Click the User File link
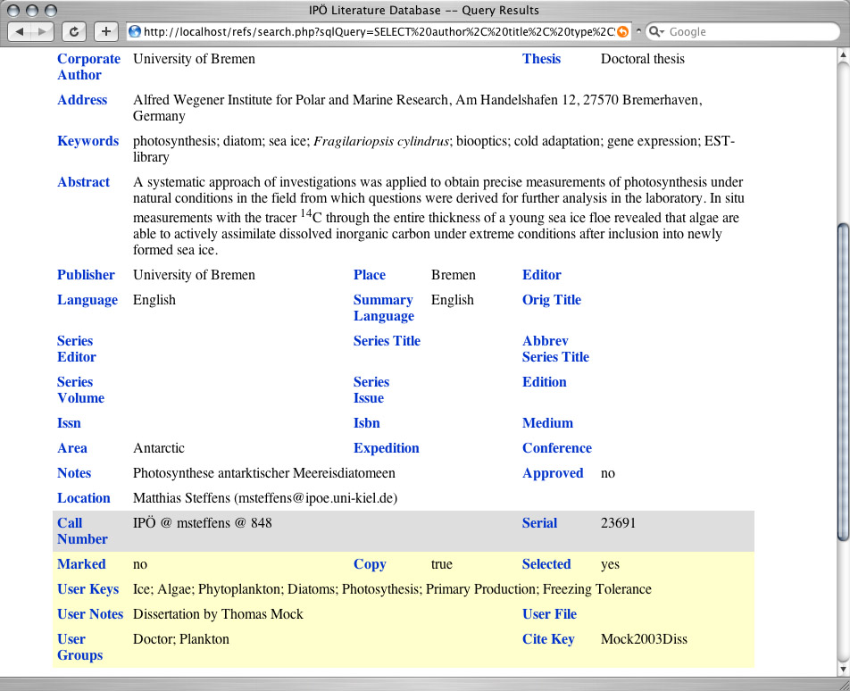This screenshot has height=691, width=850. coord(549,614)
